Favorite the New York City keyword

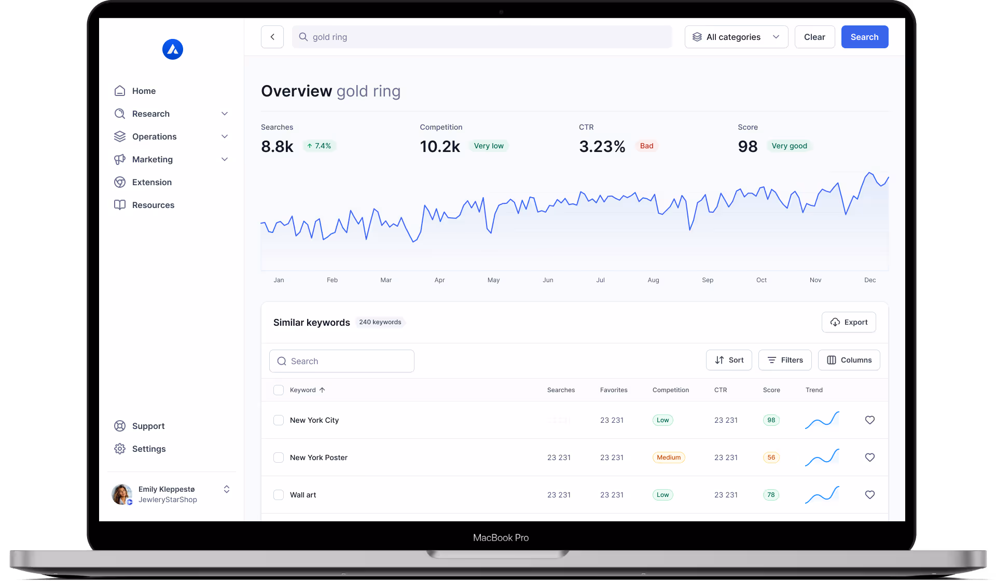tap(870, 420)
